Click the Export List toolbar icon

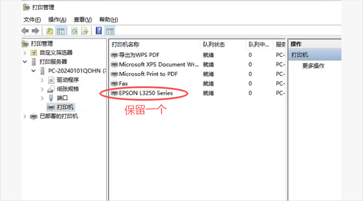[85, 31]
